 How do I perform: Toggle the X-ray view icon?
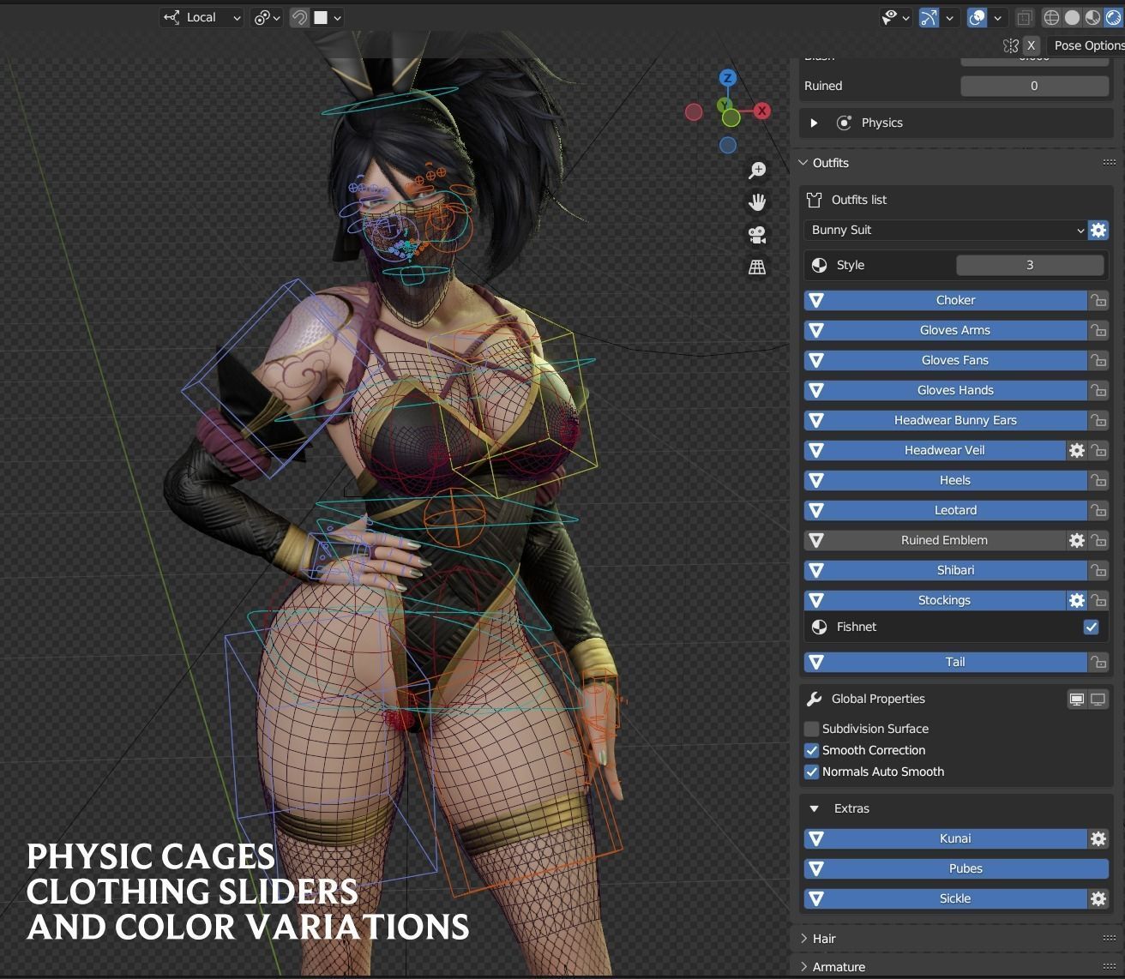pyautogui.click(x=1025, y=17)
